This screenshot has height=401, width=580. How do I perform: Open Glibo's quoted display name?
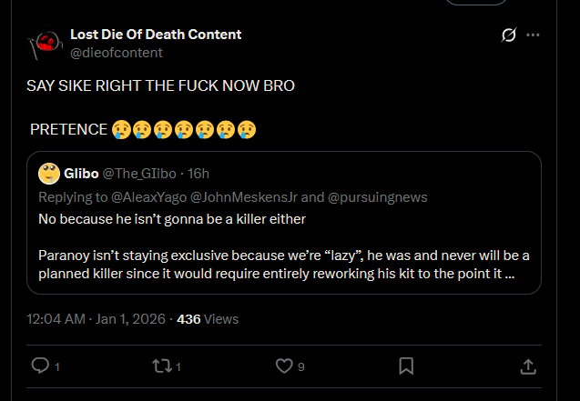pos(81,174)
